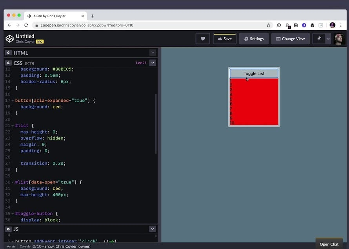Switch to the Console tab at the bottom
This screenshot has width=349, height=249.
coord(25,245)
